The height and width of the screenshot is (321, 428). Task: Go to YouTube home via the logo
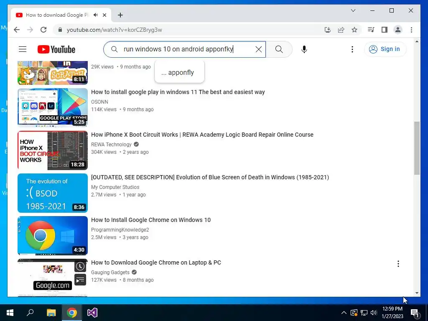(56, 49)
